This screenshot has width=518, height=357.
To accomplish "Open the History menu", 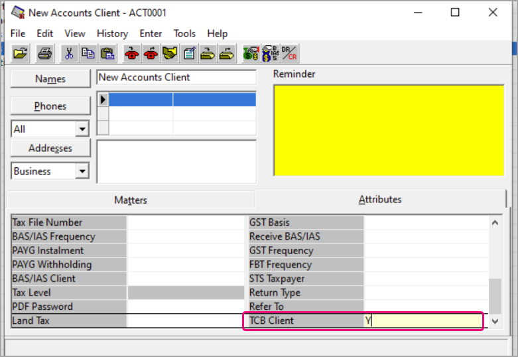I will (112, 33).
